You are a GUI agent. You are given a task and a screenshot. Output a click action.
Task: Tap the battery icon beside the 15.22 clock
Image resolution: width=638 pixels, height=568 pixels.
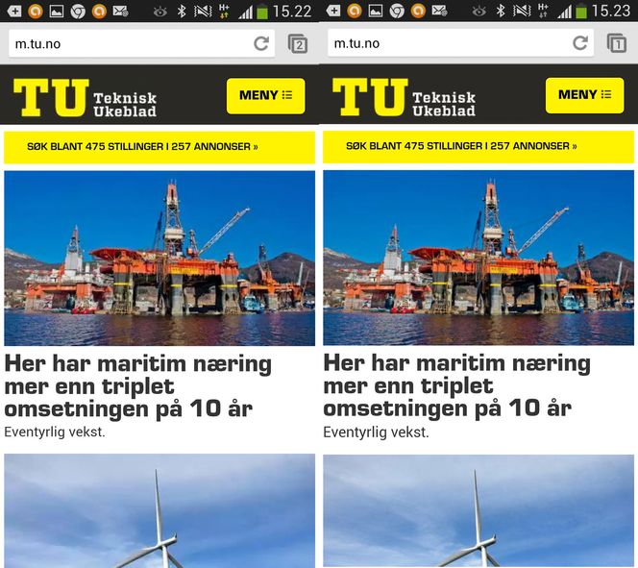[x=263, y=12]
